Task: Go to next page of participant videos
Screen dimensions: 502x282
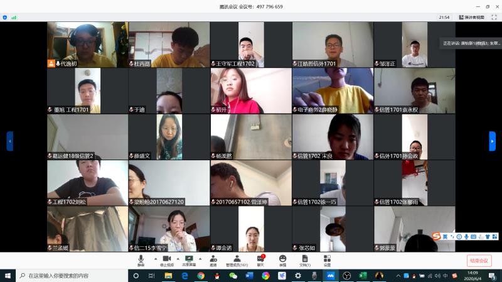Action: click(492, 141)
